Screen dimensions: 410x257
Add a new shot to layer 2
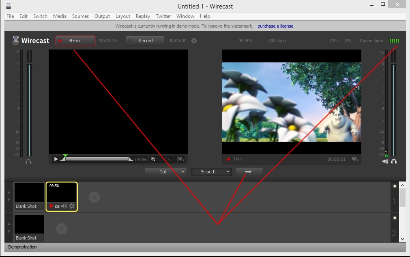coord(62,229)
